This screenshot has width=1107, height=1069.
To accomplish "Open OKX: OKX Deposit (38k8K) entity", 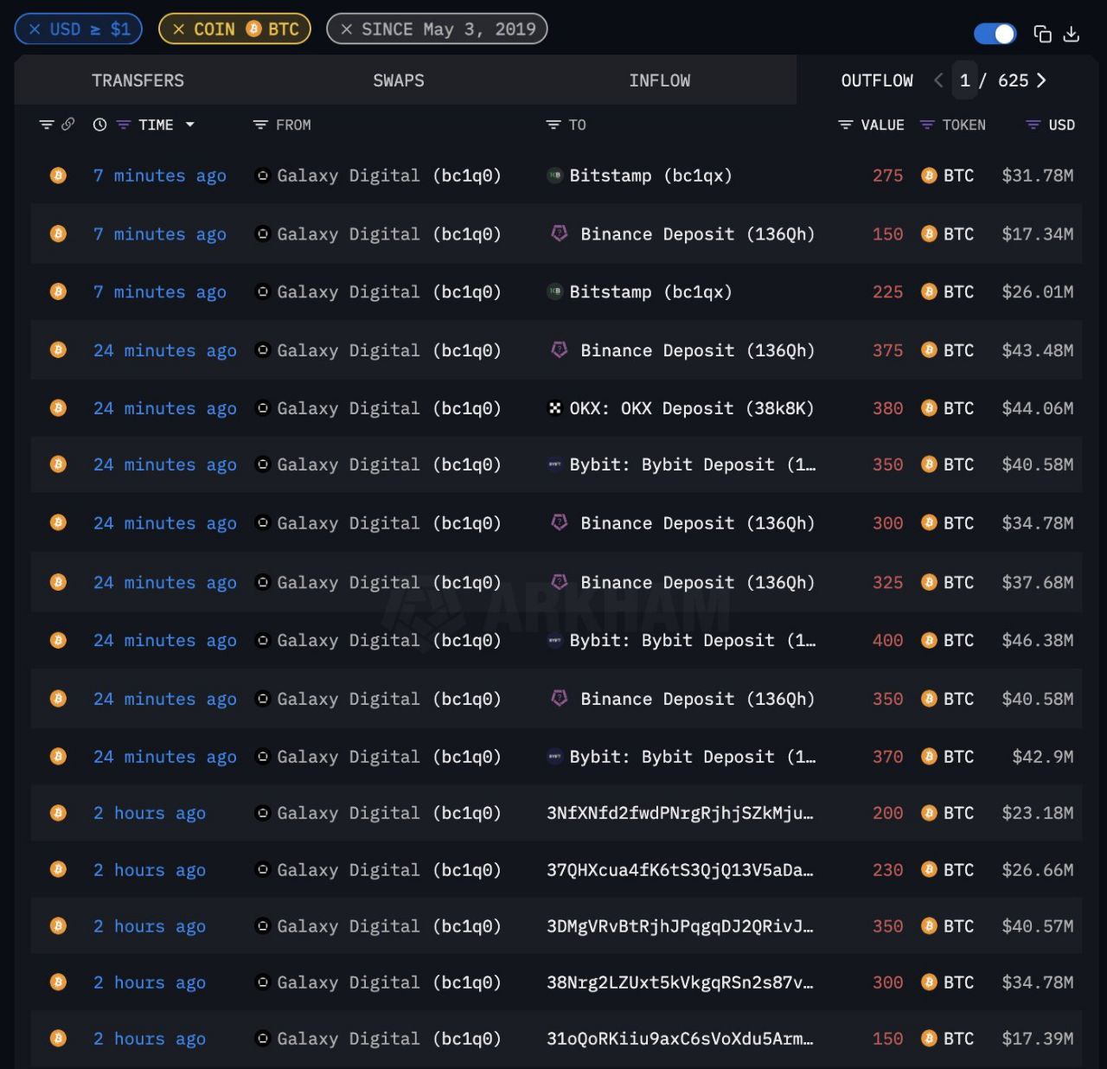I will tap(691, 408).
